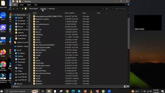Select the discord folder
The height and width of the screenshot is (93, 165).
[38, 32]
